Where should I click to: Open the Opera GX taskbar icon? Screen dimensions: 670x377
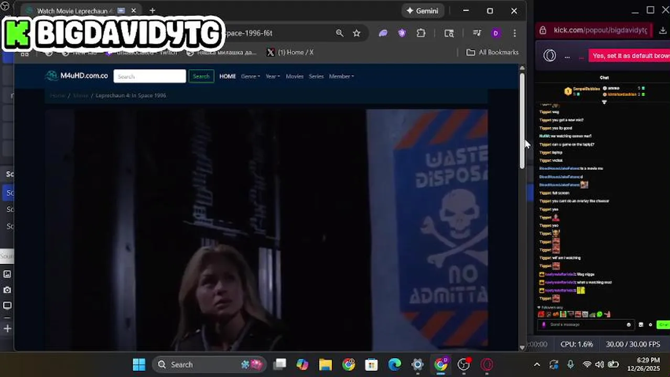pos(487,364)
